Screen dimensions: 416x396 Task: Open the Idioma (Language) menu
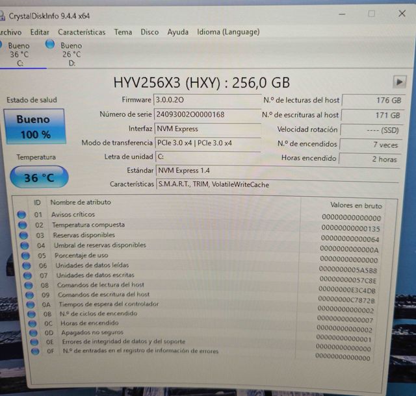tap(228, 32)
